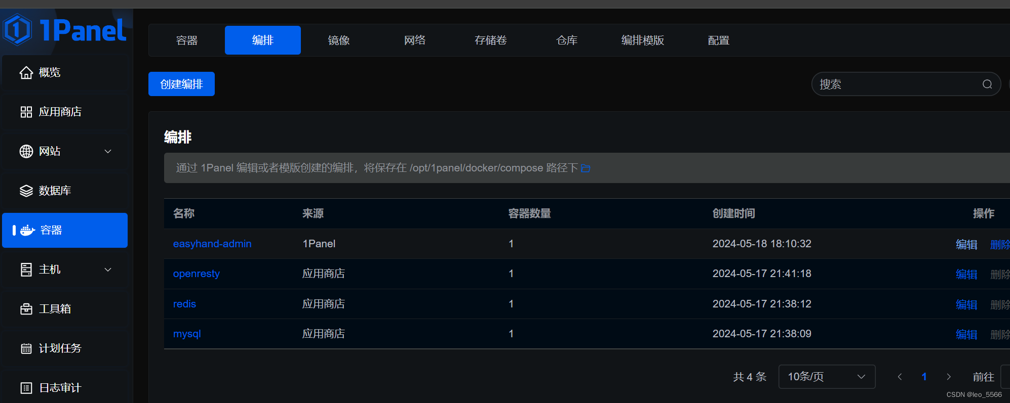Click 删除 in the redis row
This screenshot has height=403, width=1010.
click(x=1000, y=304)
